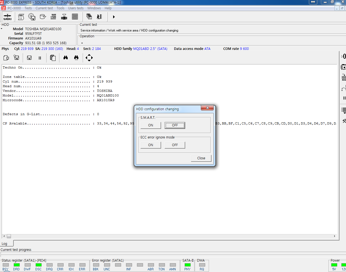346x272 pixels.
Task: Click the 9600/57600 COM rate icon
Action: pos(53,17)
